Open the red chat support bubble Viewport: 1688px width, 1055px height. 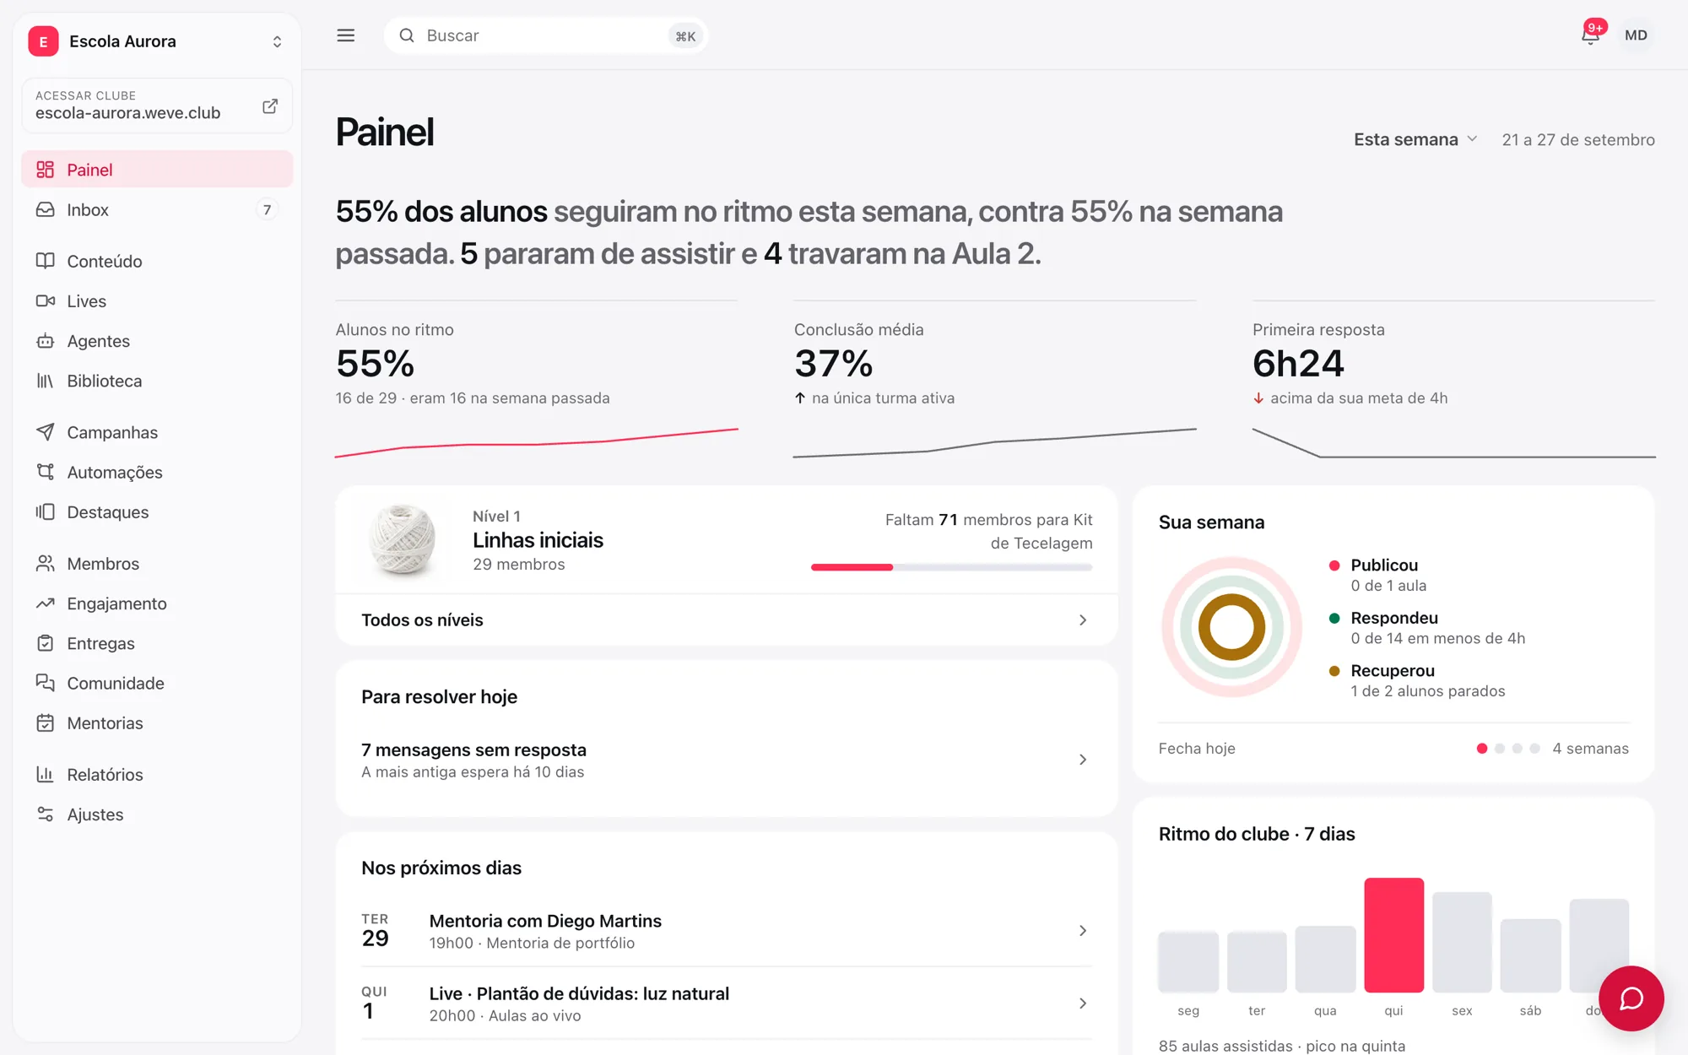tap(1631, 998)
